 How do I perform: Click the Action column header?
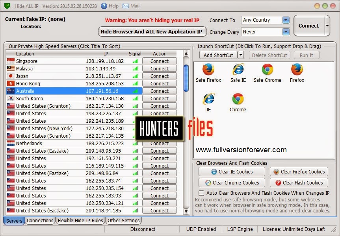(160, 54)
